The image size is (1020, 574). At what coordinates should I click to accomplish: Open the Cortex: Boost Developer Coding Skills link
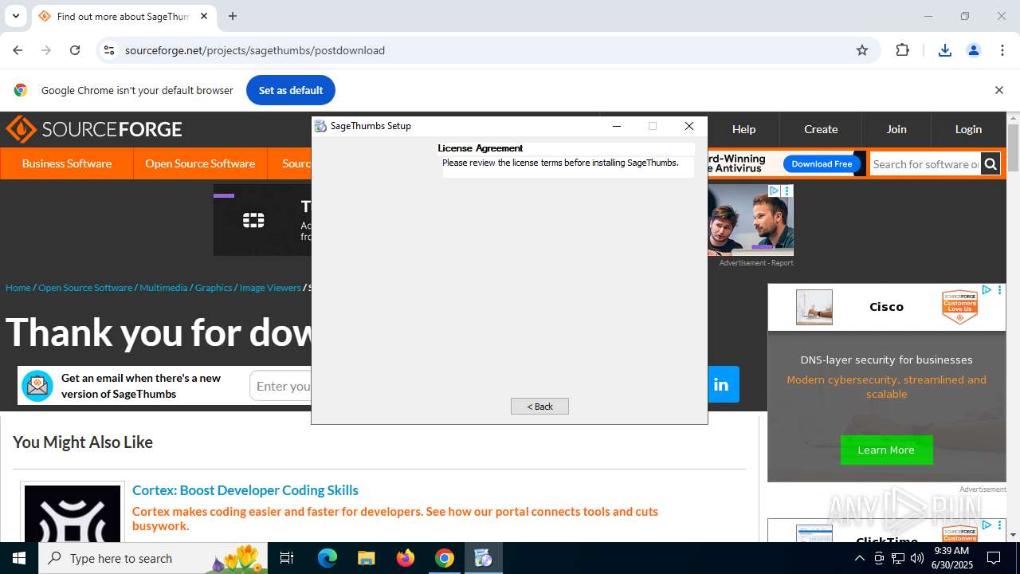[x=245, y=490]
